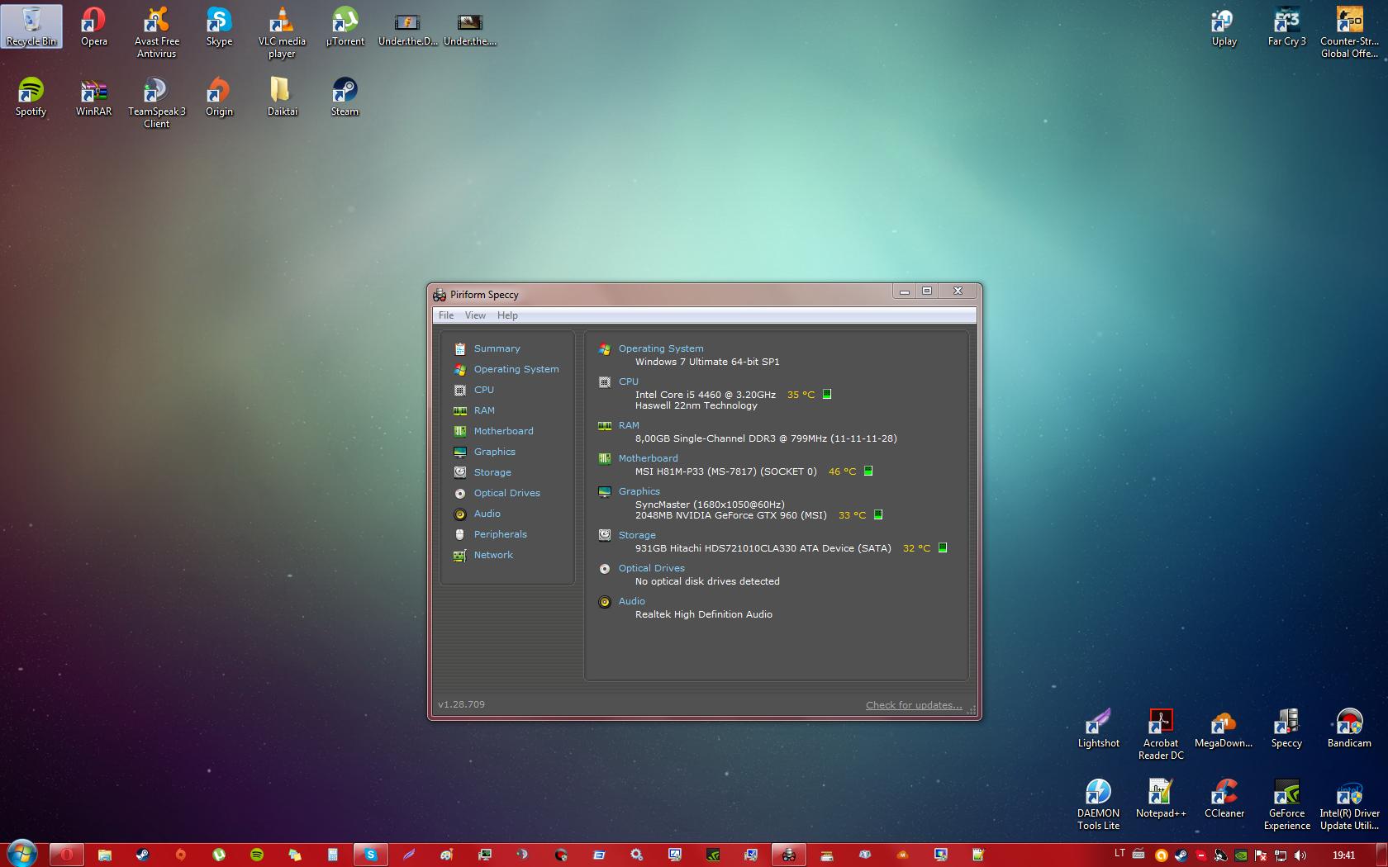Open the View menu in Speccy
This screenshot has width=1388, height=867.
tap(475, 315)
